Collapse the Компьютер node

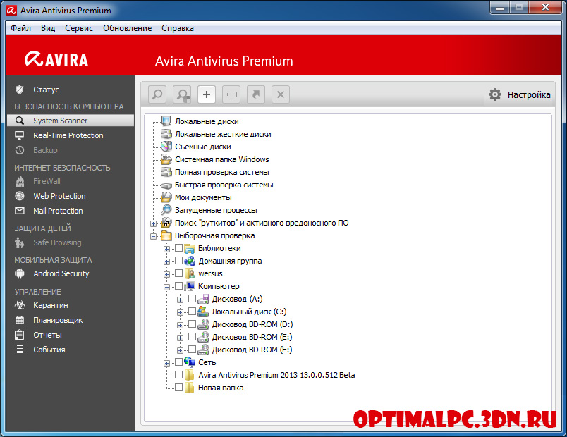[166, 288]
